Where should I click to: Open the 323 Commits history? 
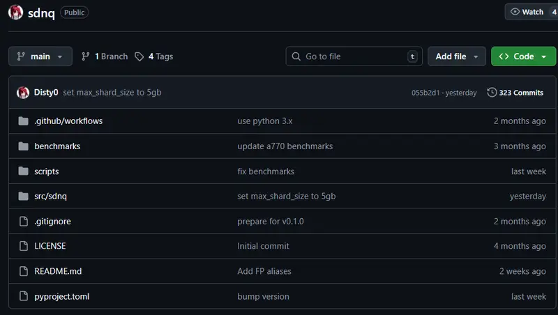515,93
